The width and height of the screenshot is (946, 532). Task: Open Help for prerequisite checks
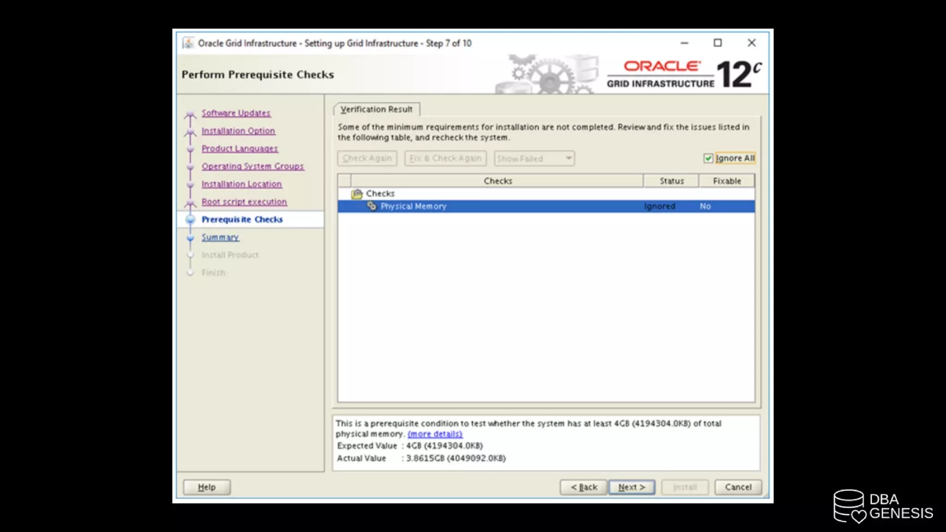(x=206, y=487)
